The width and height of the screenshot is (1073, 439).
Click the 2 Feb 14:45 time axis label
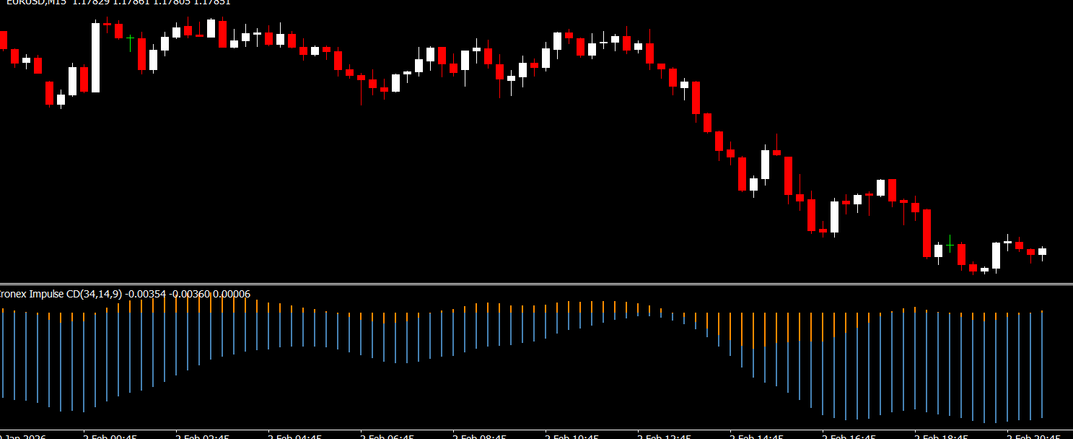pyautogui.click(x=756, y=436)
